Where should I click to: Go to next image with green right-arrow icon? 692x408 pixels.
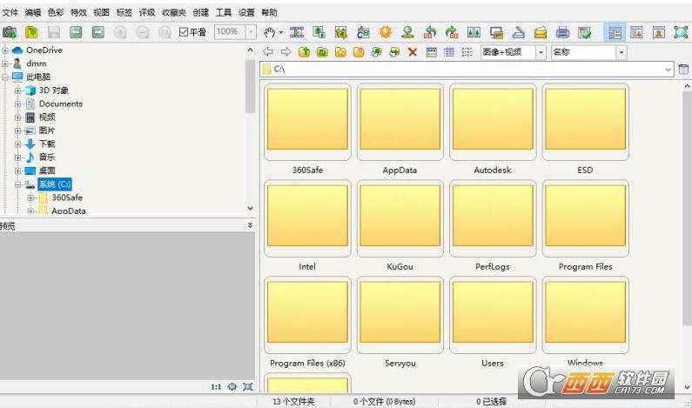tap(98, 32)
